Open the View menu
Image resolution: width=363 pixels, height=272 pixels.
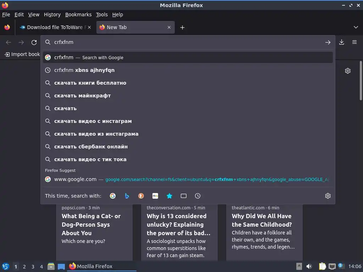coord(34,15)
